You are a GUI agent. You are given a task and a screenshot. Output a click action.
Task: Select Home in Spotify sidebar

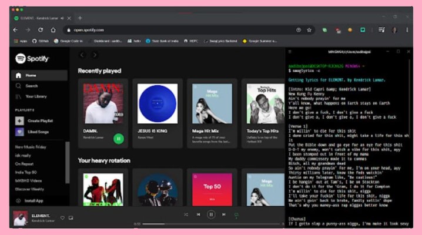tap(39, 75)
